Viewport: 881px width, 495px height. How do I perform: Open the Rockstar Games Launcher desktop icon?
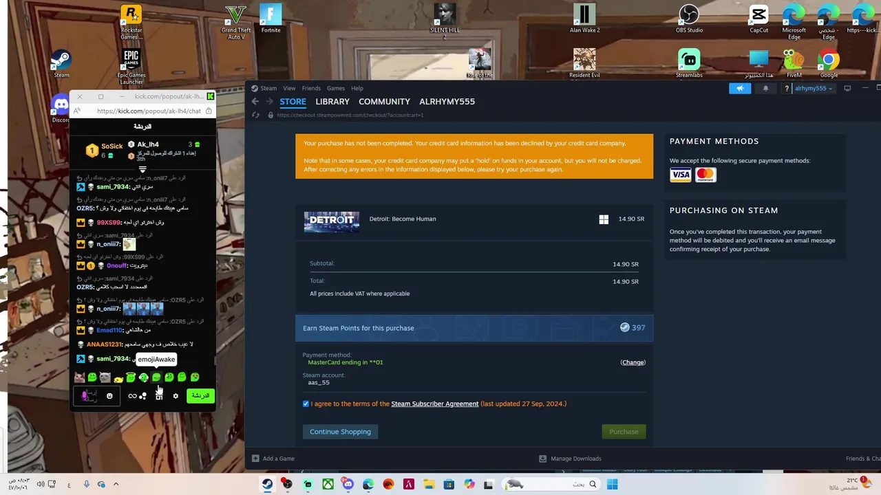pos(131,22)
